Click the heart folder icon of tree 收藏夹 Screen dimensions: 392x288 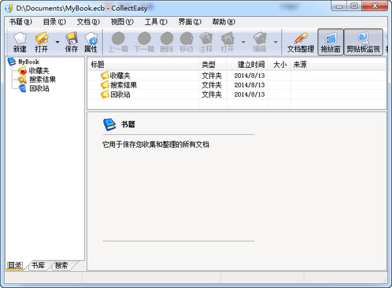22,71
